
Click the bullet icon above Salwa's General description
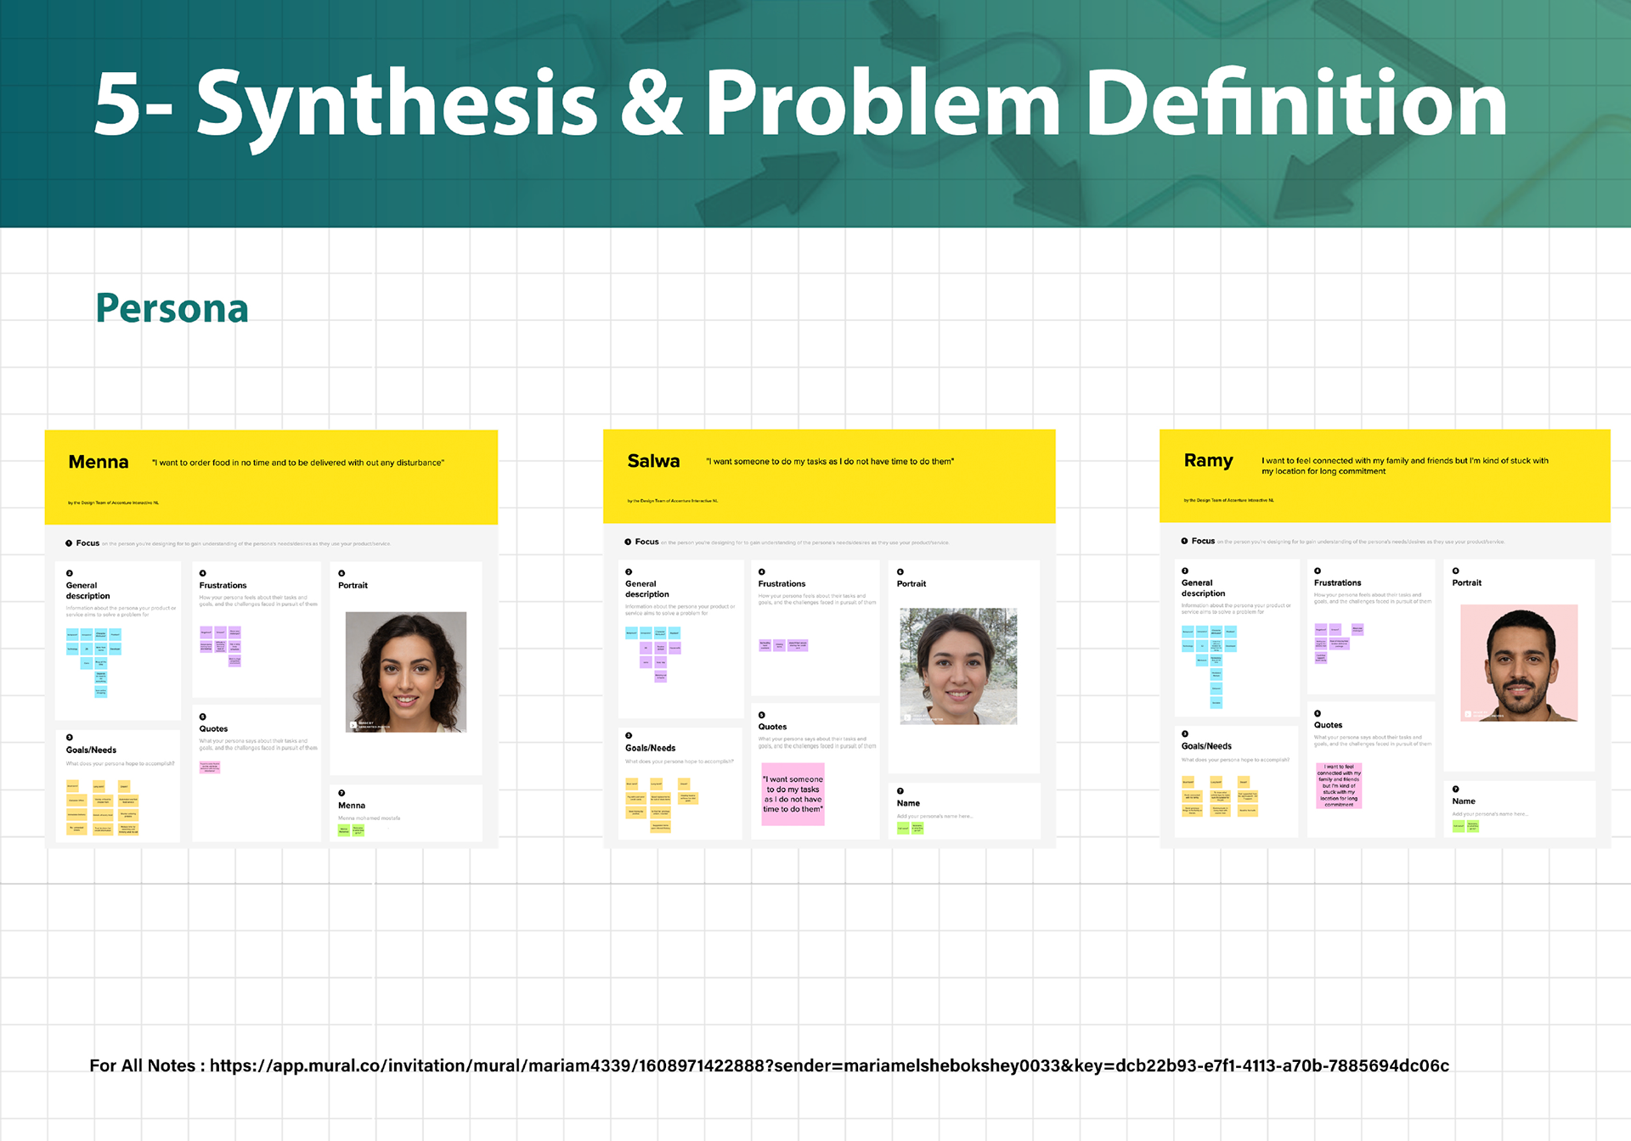pyautogui.click(x=629, y=572)
